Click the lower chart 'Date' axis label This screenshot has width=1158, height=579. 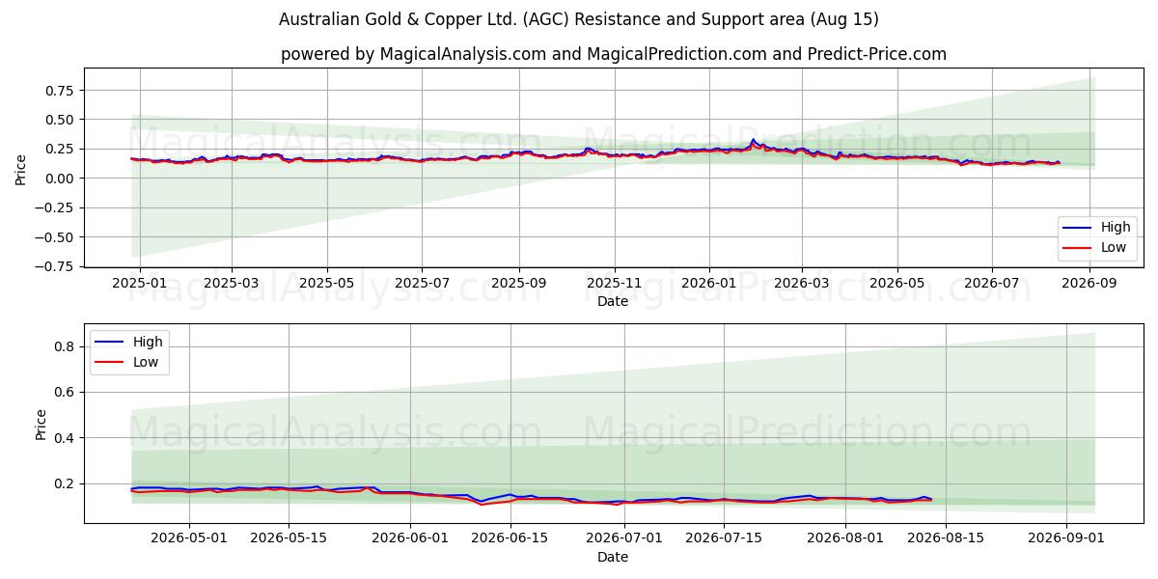613,557
